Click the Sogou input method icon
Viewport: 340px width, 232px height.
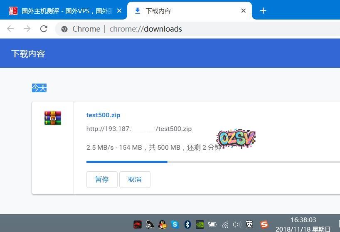pyautogui.click(x=264, y=225)
